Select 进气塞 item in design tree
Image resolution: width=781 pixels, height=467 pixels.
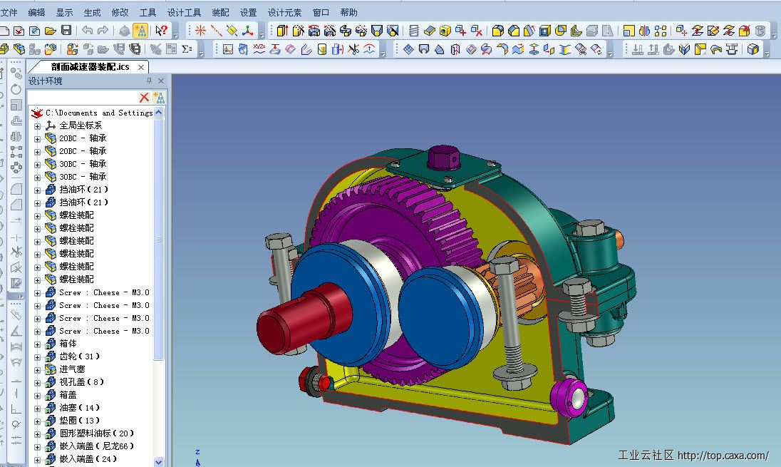(72, 369)
